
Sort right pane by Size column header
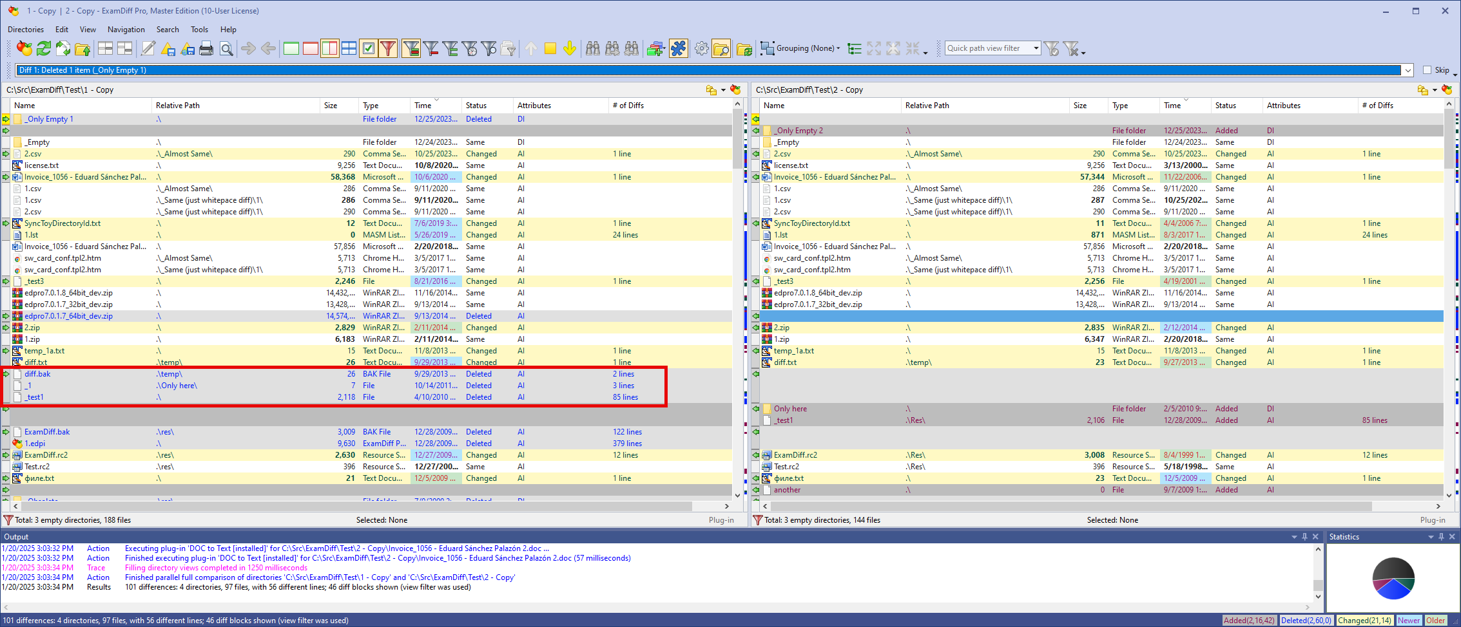(x=1088, y=106)
